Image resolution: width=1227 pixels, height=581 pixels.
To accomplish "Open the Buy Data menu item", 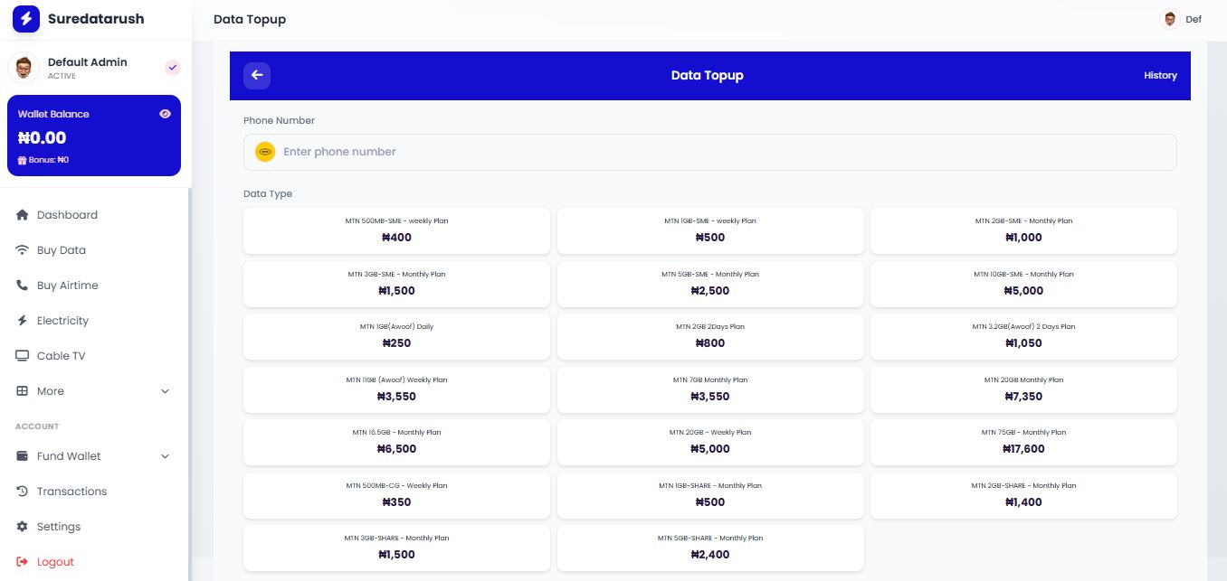I will click(x=94, y=250).
